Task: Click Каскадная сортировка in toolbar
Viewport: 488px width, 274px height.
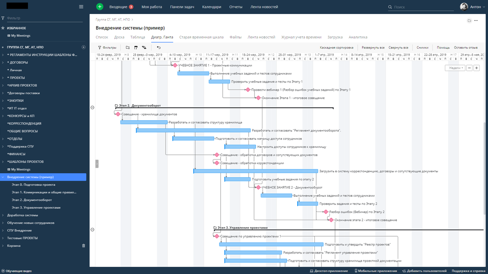Action: pyautogui.click(x=336, y=47)
